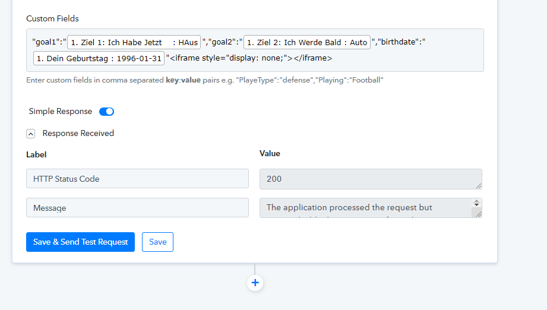This screenshot has height=310, width=547.
Task: Click the message textarea scroll stepper arrows
Action: tap(476, 203)
